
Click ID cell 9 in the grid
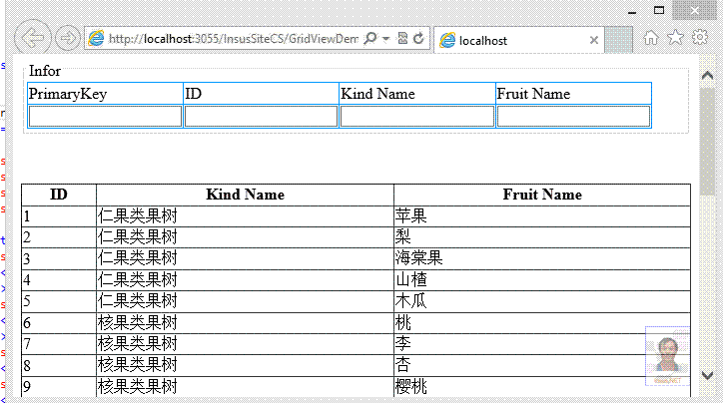[59, 386]
